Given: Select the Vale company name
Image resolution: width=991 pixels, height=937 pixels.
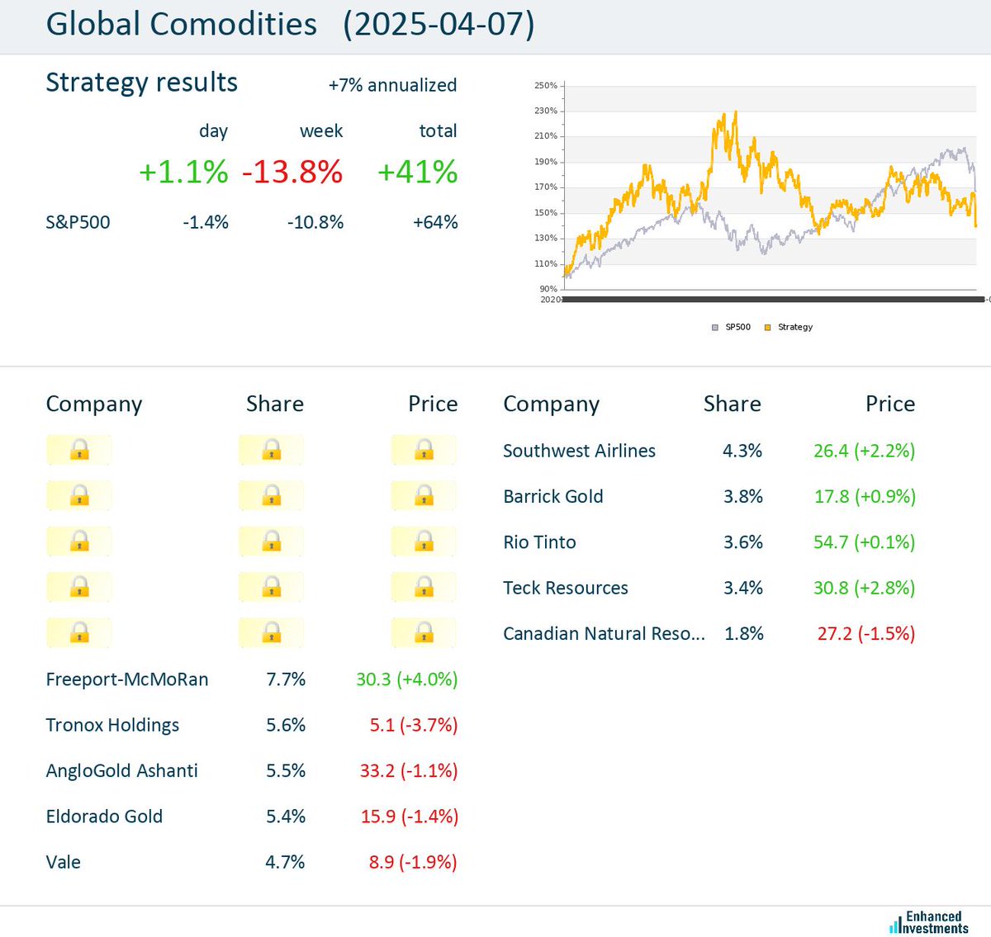Looking at the screenshot, I should 63,862.
